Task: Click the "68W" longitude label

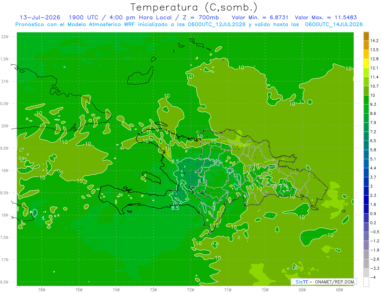Action: tap(339, 290)
